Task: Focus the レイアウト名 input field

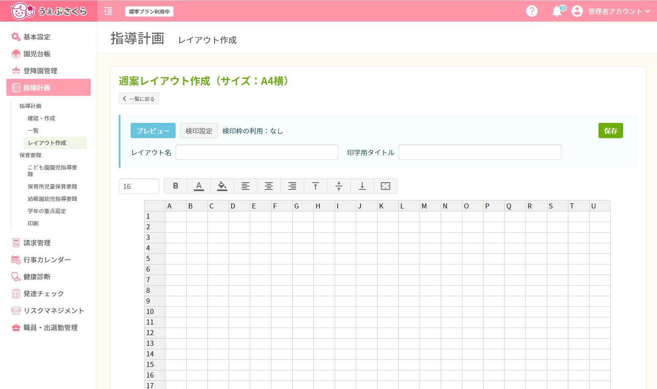Action: [x=257, y=152]
